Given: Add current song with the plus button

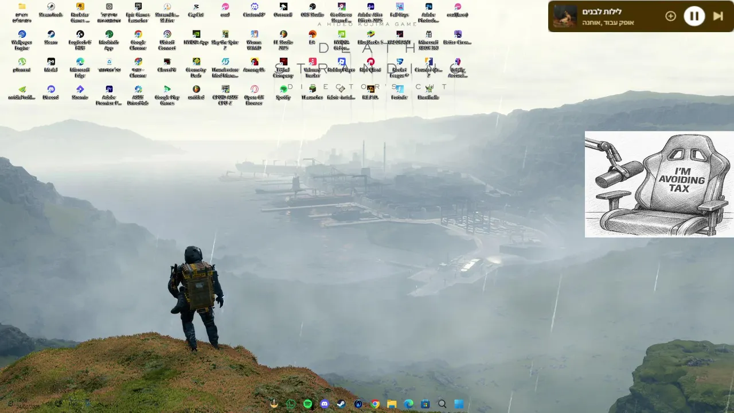Looking at the screenshot, I should [x=670, y=16].
